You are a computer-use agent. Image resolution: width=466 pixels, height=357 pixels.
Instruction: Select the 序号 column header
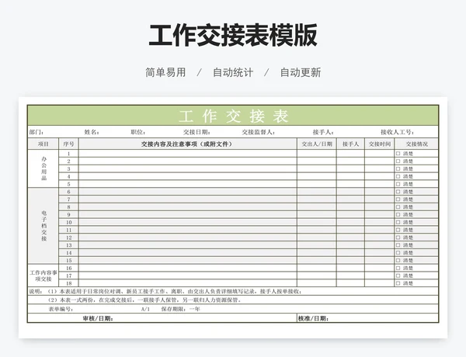(68, 144)
